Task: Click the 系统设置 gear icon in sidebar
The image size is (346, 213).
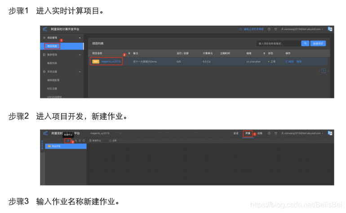Action: pyautogui.click(x=44, y=72)
